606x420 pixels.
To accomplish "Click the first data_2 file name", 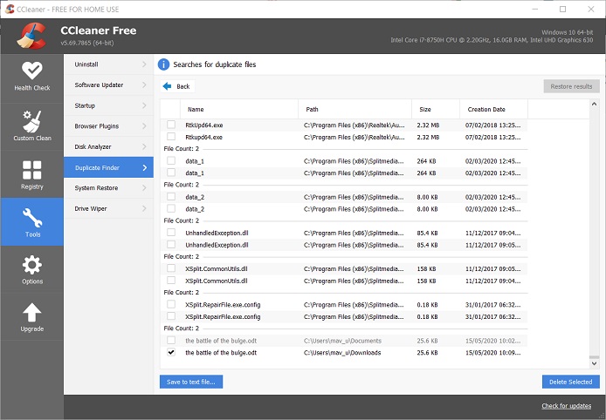I will pyautogui.click(x=195, y=197).
